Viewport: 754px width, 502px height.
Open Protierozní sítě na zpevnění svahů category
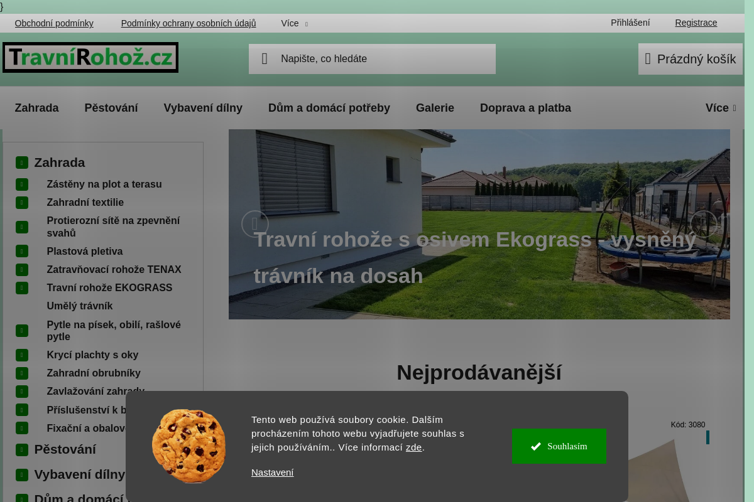(x=113, y=227)
